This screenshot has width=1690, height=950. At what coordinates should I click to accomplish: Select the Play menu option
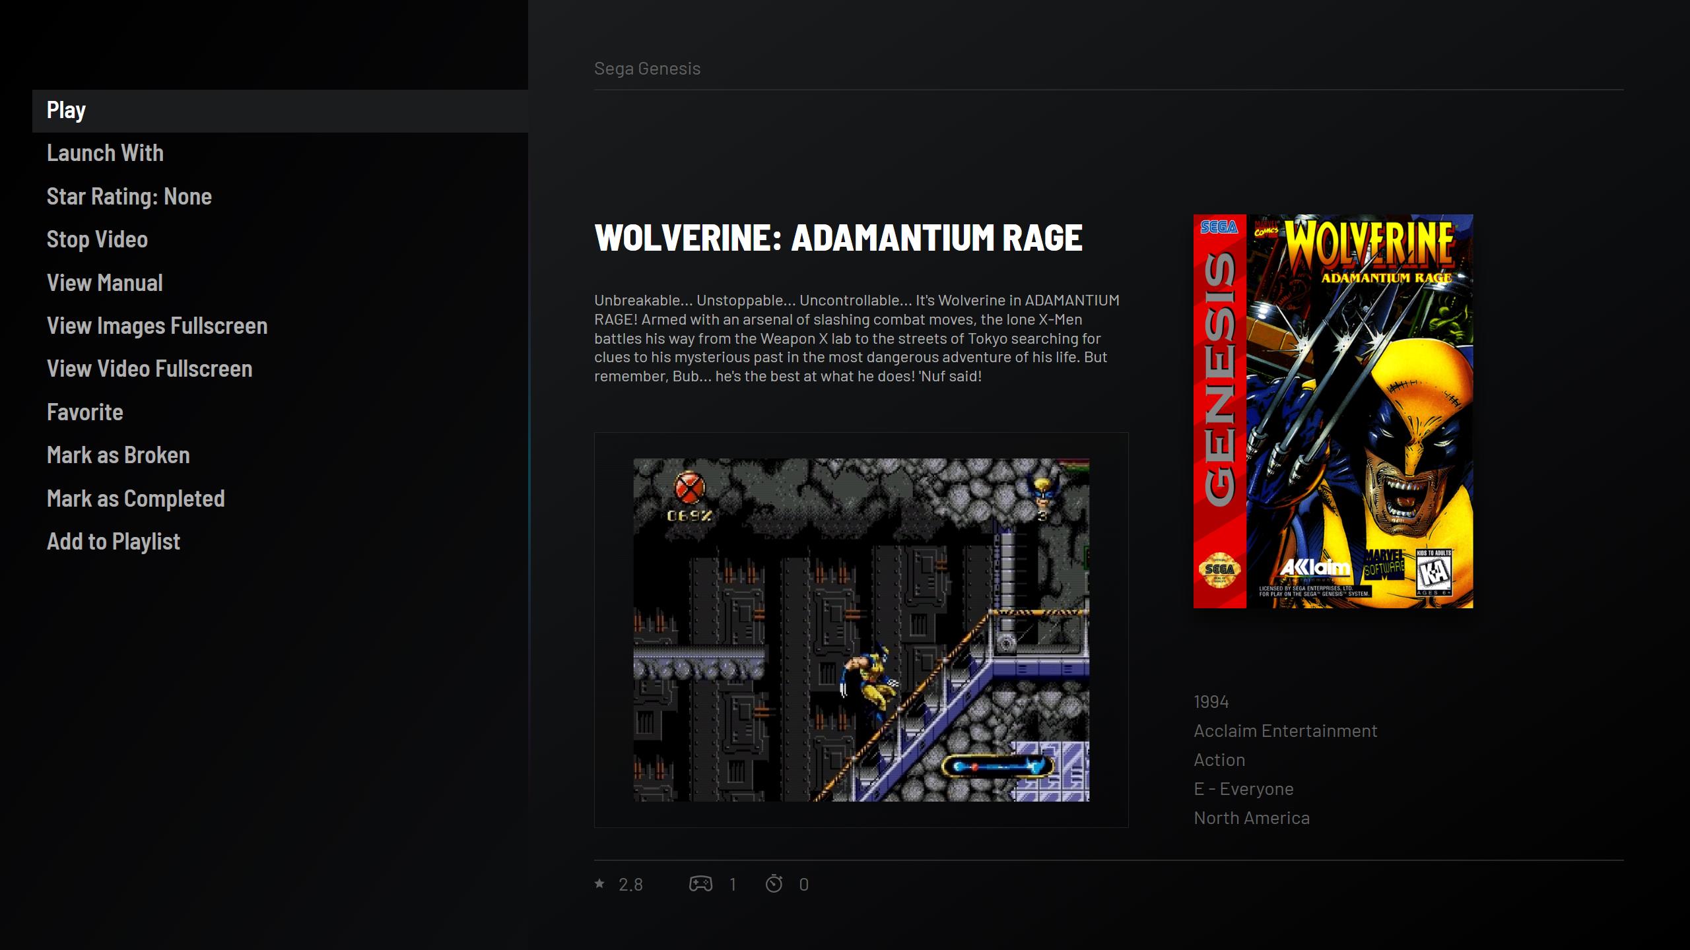(280, 111)
